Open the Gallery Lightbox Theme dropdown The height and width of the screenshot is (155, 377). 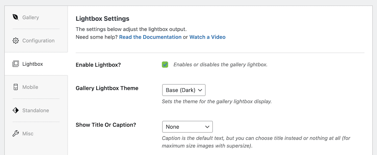[184, 90]
